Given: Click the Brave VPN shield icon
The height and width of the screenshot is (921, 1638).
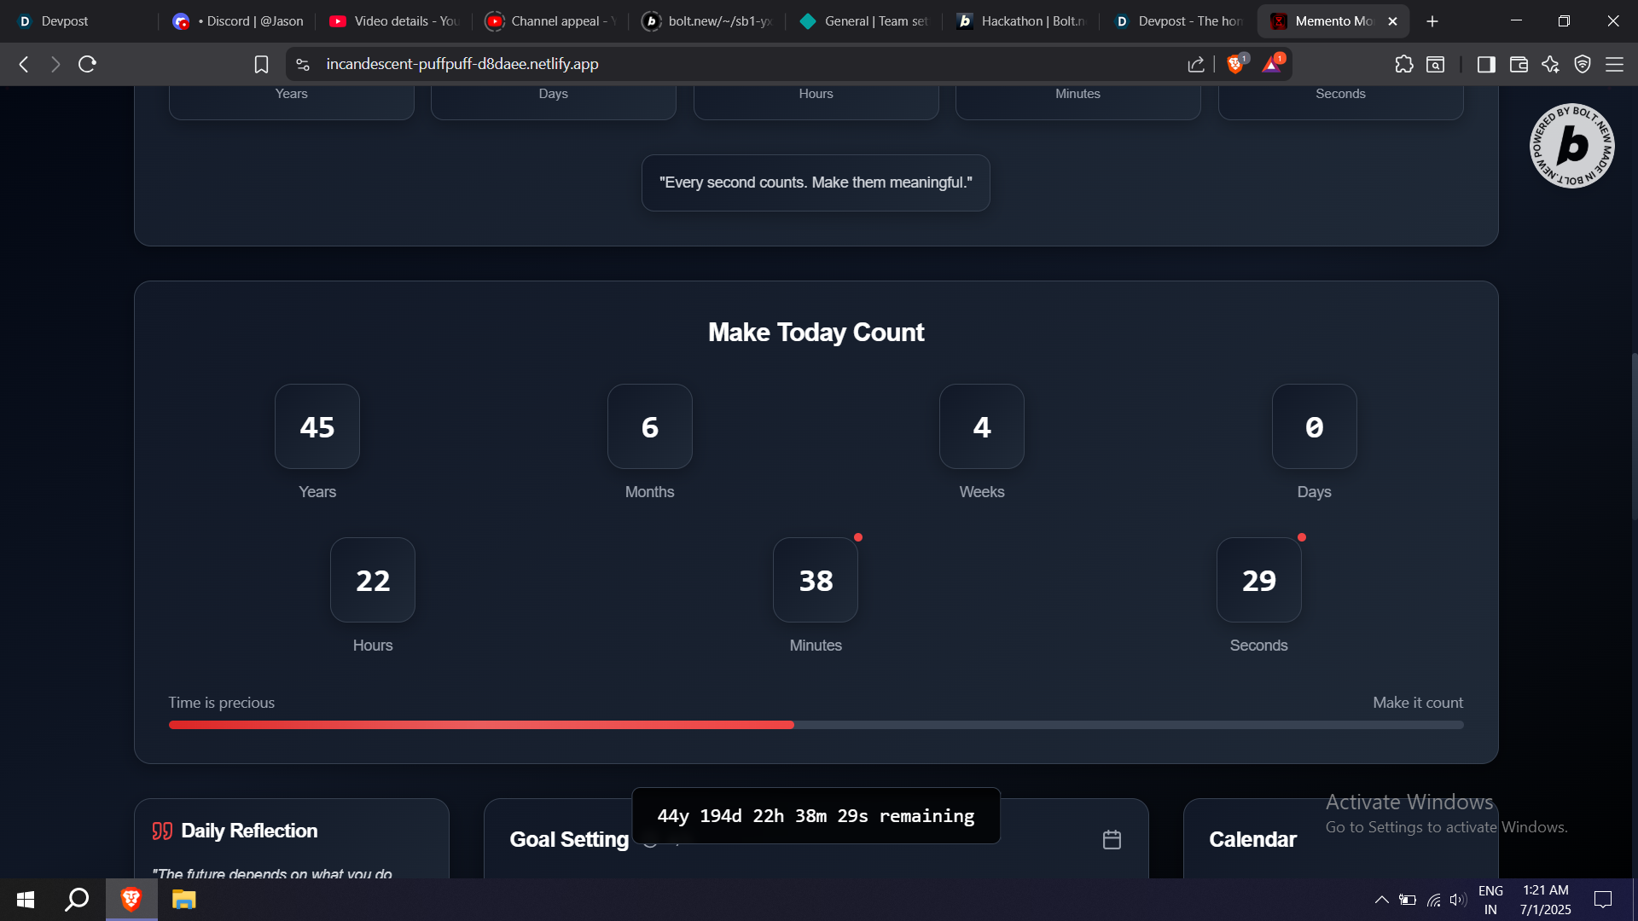Looking at the screenshot, I should (1583, 64).
